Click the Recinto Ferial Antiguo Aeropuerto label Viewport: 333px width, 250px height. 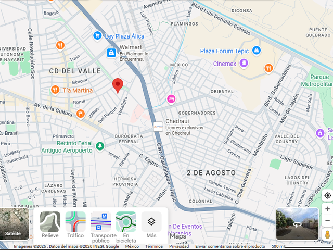click(67, 147)
